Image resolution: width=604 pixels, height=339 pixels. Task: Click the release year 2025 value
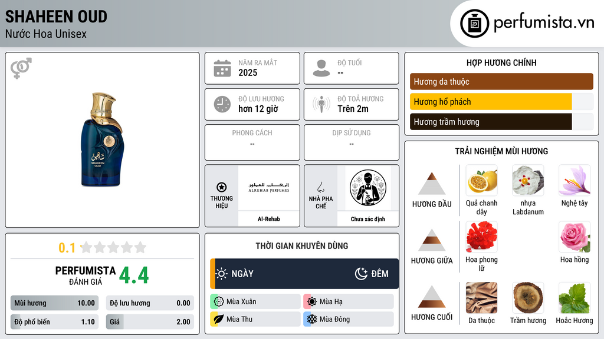click(x=248, y=72)
